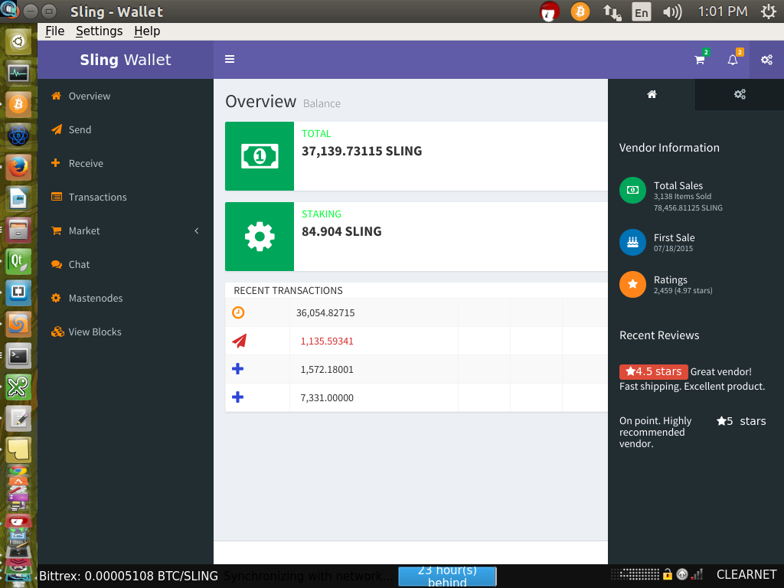The image size is (784, 588).
Task: Click the gear icon on Staking card
Action: [x=260, y=237]
